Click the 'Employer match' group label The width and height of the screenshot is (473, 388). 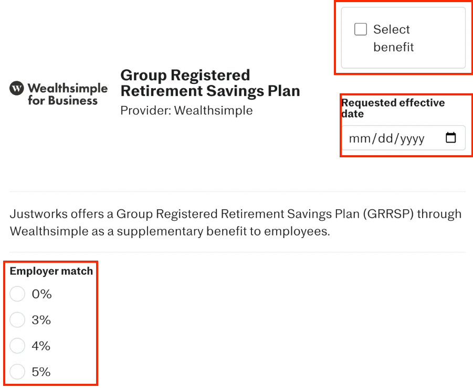click(x=51, y=271)
